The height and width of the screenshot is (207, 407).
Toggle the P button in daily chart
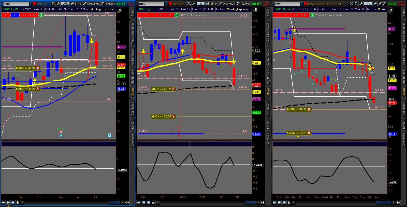[141, 15]
